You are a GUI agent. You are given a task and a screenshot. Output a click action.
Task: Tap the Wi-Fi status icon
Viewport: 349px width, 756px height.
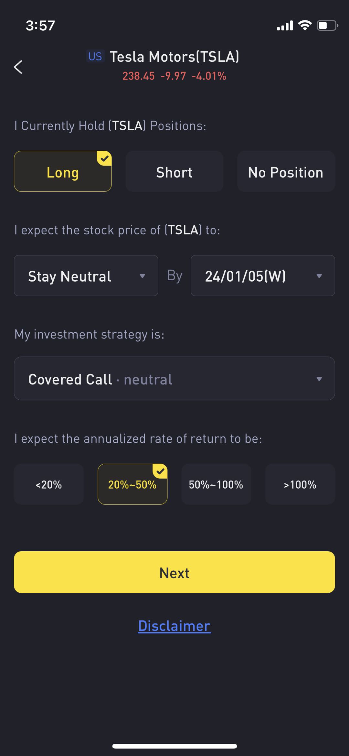305,25
